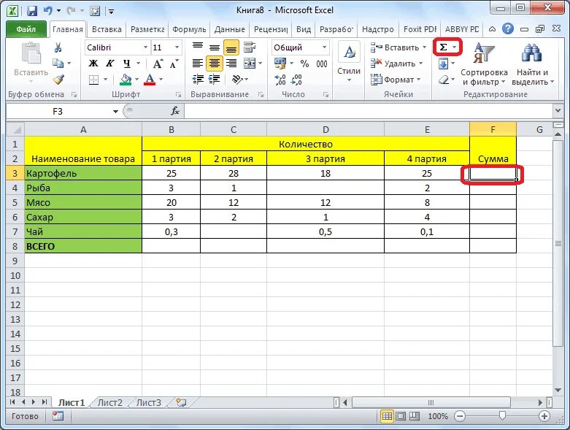570x430 pixels.
Task: Toggle align text right
Action: pos(231,64)
